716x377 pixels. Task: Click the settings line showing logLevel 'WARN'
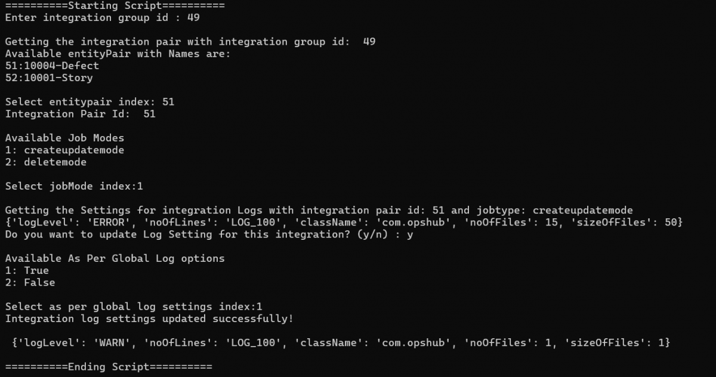pos(341,342)
